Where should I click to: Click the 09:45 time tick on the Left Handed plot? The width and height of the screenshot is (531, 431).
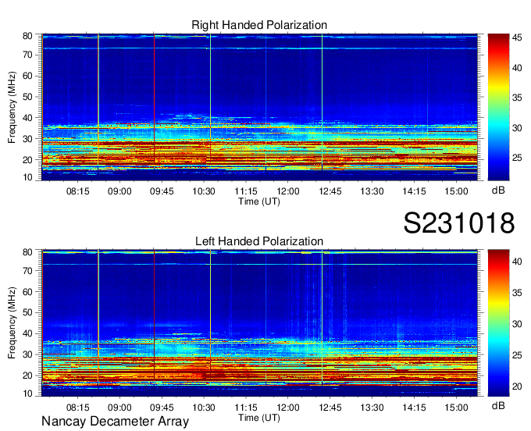(162, 408)
